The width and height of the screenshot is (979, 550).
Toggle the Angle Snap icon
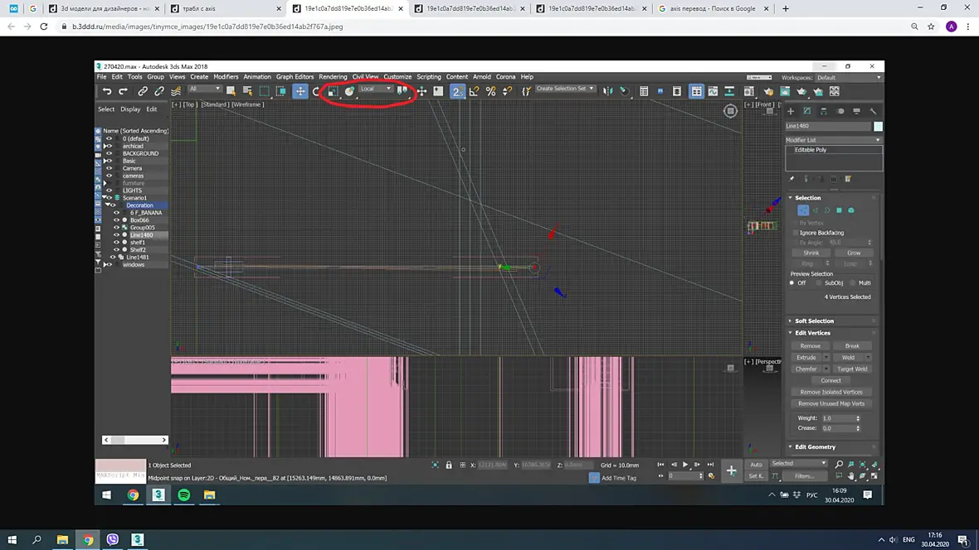coord(474,92)
